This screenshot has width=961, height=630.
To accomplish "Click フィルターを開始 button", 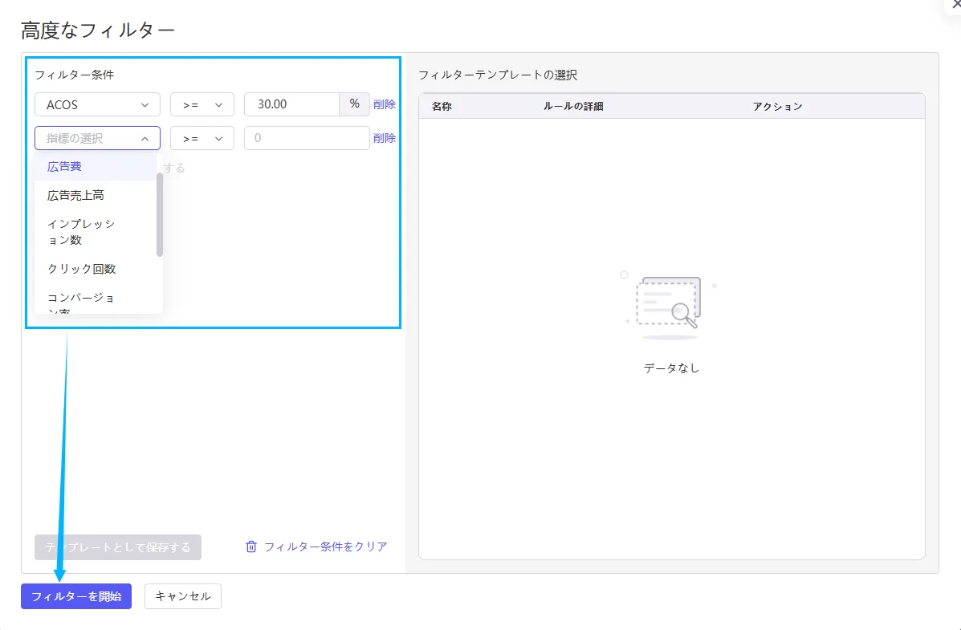I will click(76, 595).
